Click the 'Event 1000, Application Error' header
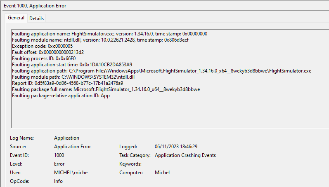This screenshot has height=187, width=329. pos(35,6)
